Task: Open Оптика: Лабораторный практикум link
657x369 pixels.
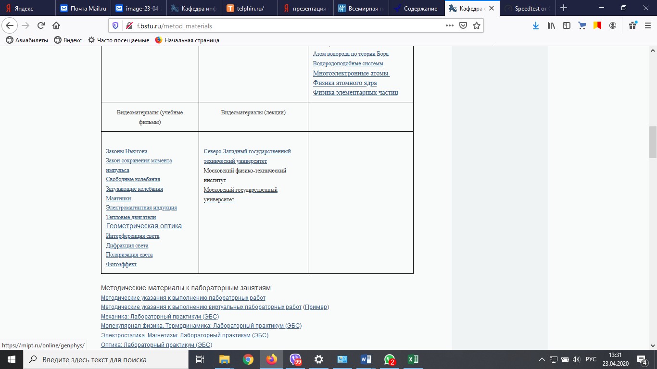Action: 156,345
